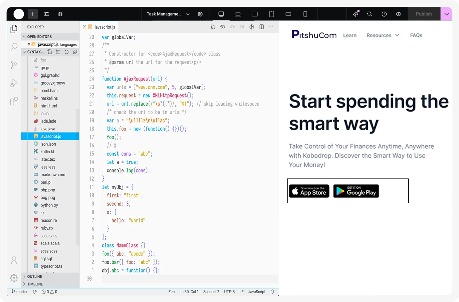This screenshot has height=302, width=459.
Task: Click the notifications bell in status bar
Action: pyautogui.click(x=272, y=292)
